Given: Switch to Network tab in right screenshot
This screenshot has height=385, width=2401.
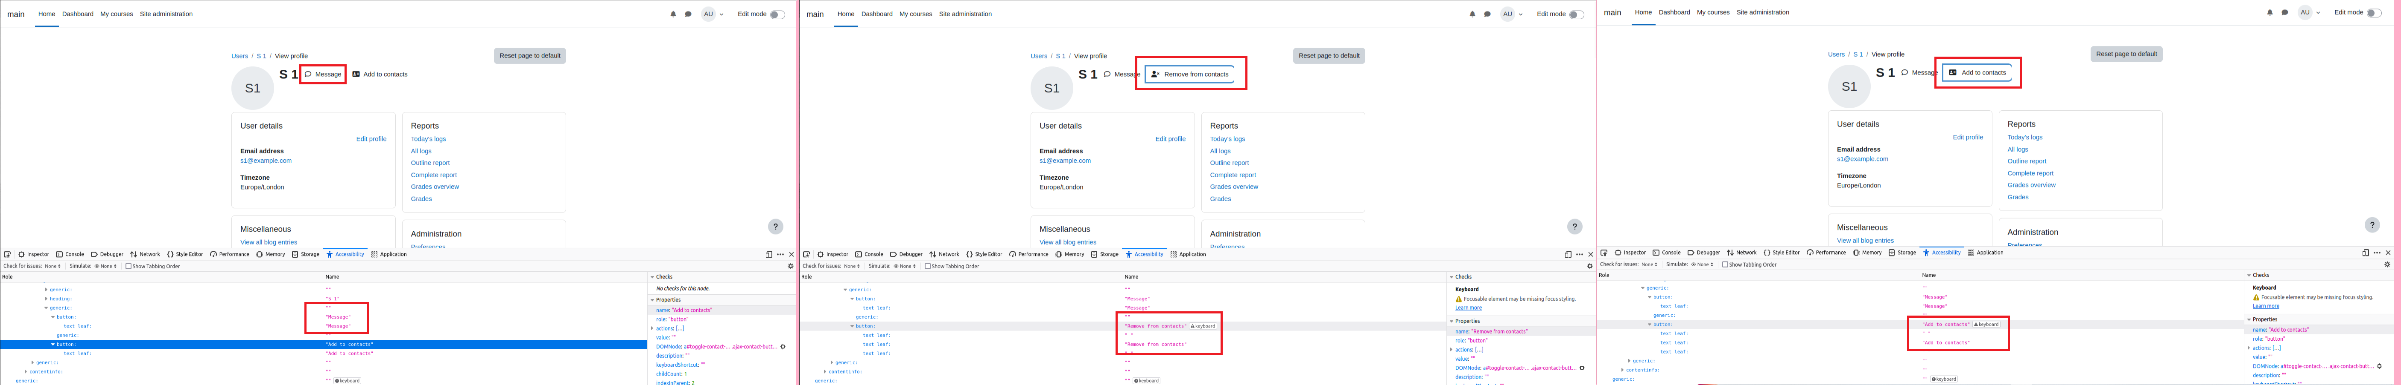Looking at the screenshot, I should (x=1741, y=252).
